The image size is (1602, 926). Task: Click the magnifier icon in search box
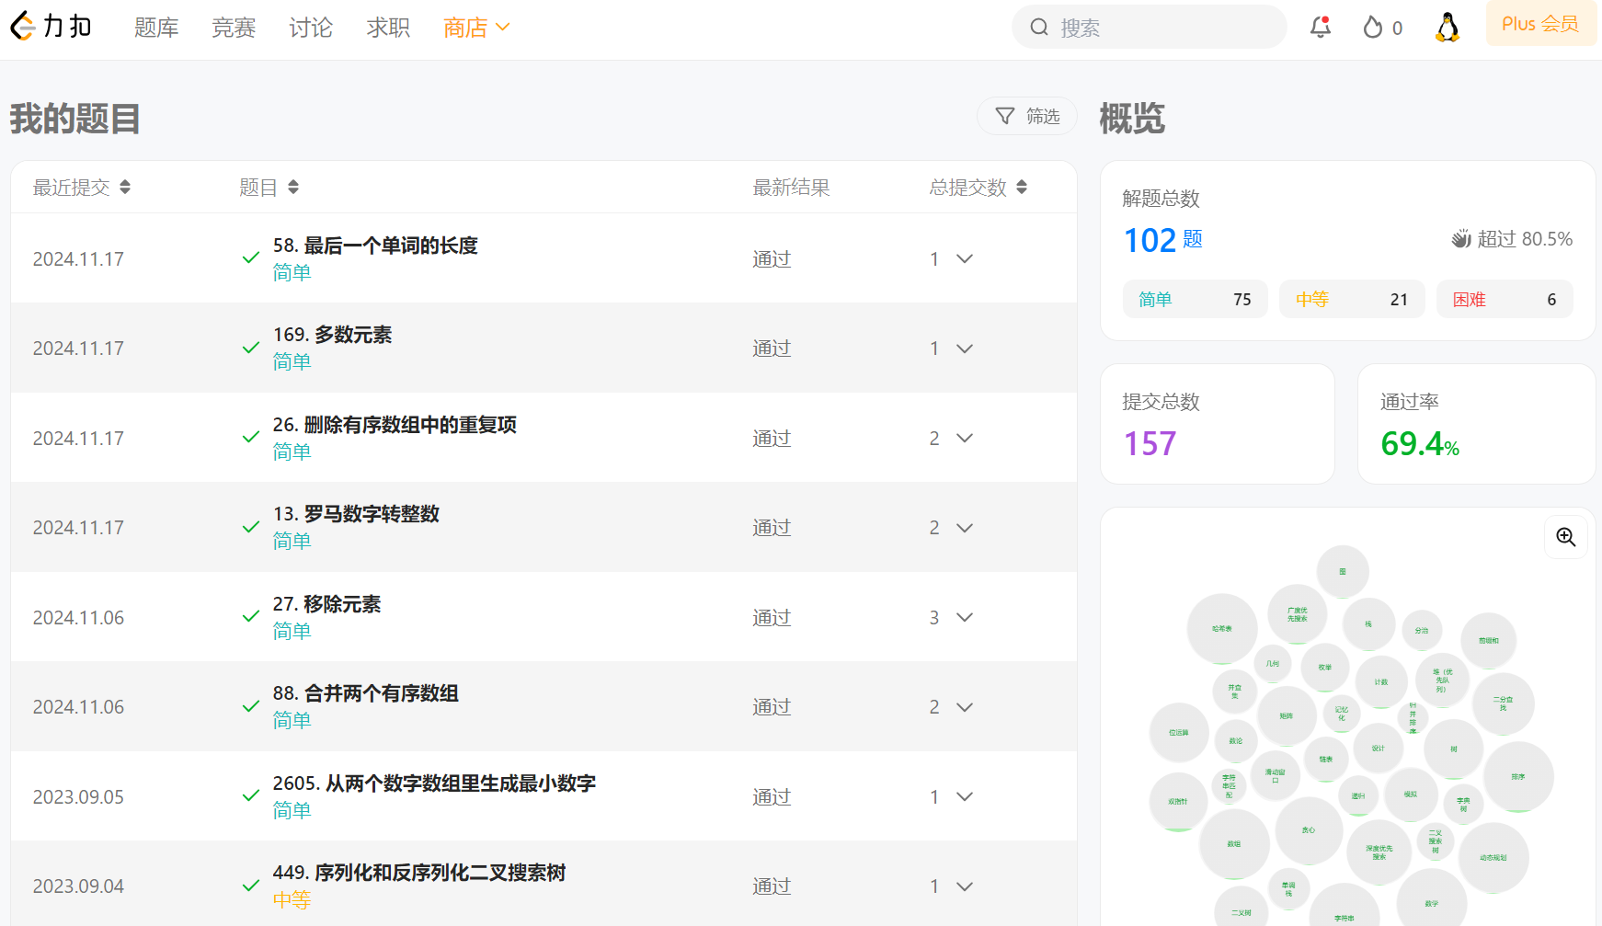[1039, 28]
